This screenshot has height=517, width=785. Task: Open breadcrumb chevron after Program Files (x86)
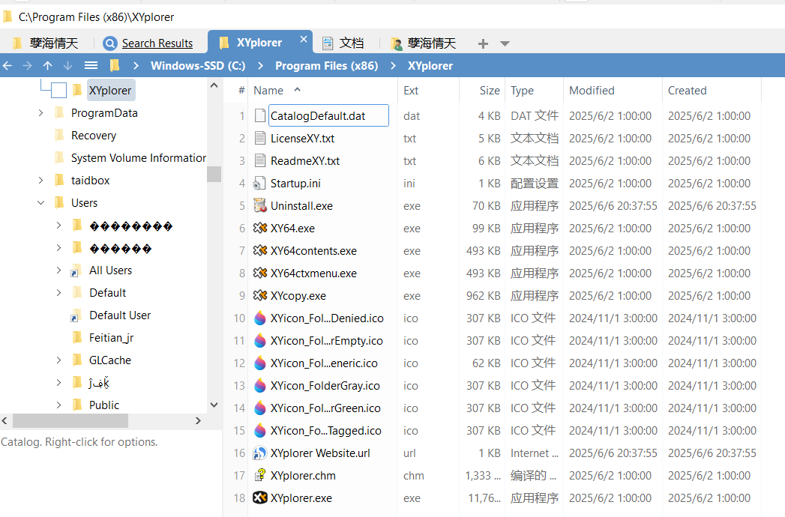pos(393,66)
